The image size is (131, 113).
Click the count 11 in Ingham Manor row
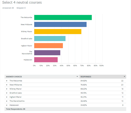123,97
